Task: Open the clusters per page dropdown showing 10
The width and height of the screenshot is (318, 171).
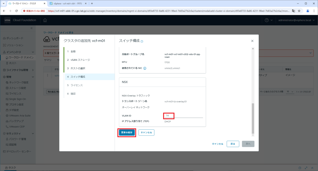Action: pyautogui.click(x=290, y=92)
